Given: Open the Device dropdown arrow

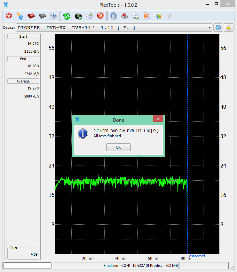Looking at the screenshot, I should pos(209,27).
